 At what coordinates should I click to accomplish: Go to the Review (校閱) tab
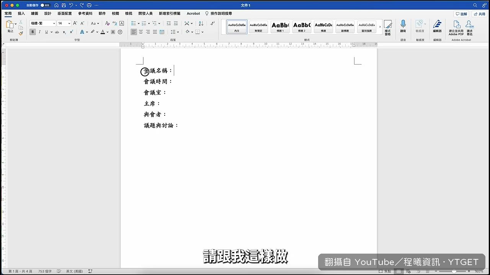tap(115, 13)
